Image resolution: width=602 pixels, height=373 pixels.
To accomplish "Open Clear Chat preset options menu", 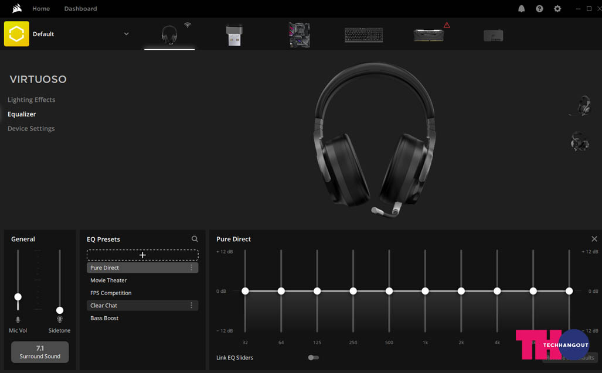I will [191, 305].
